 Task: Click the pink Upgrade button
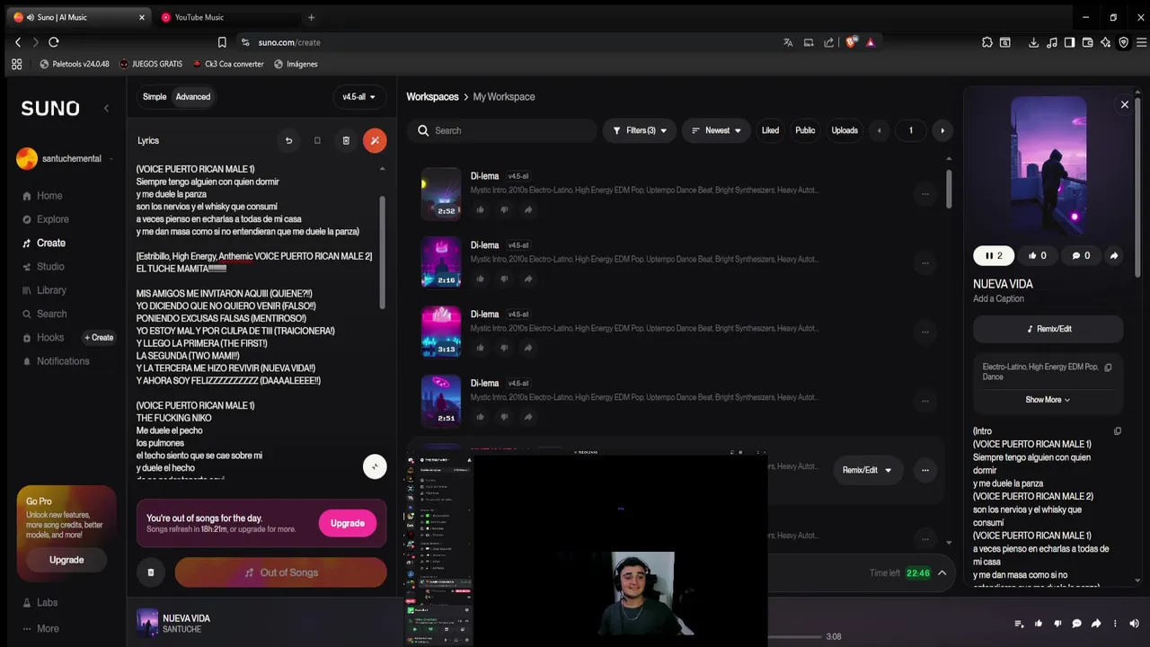pos(347,523)
